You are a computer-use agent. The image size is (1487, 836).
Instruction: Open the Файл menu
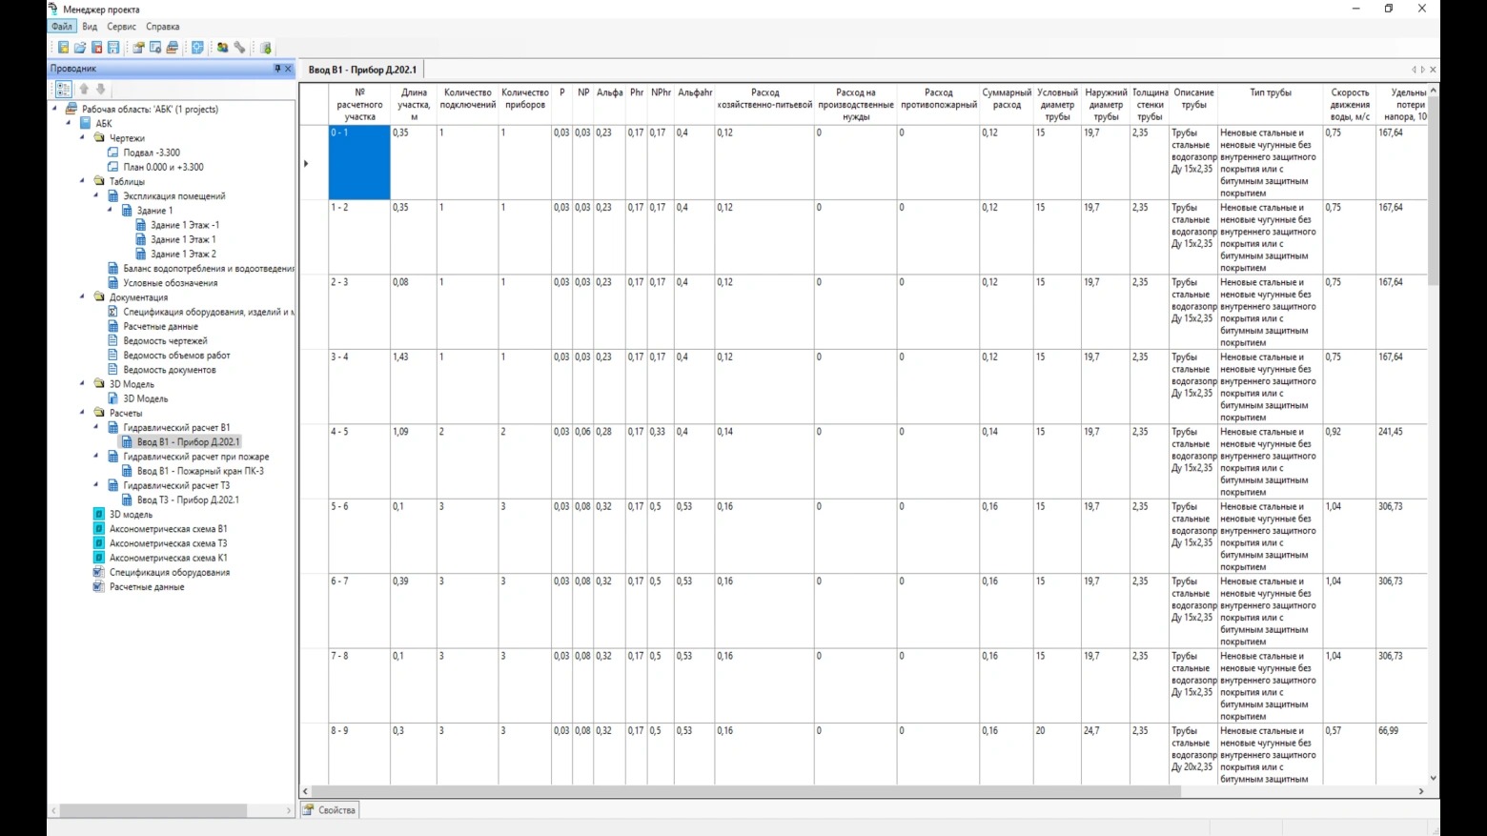(x=62, y=27)
